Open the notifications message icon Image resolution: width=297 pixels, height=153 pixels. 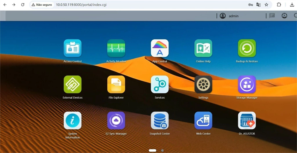(272, 16)
